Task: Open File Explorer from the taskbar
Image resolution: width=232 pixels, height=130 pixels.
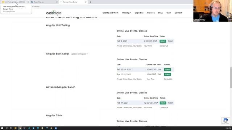Action: pyautogui.click(x=15, y=128)
